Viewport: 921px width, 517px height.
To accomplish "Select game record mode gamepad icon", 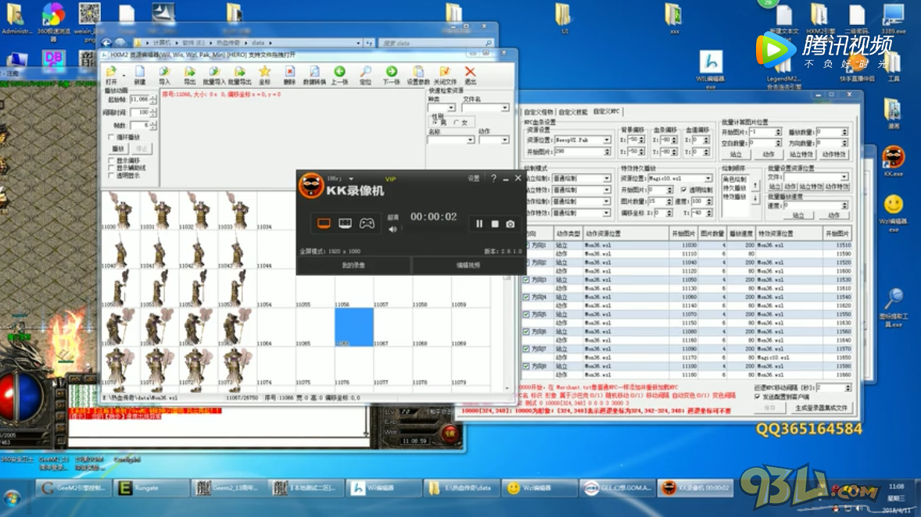I will tap(367, 223).
